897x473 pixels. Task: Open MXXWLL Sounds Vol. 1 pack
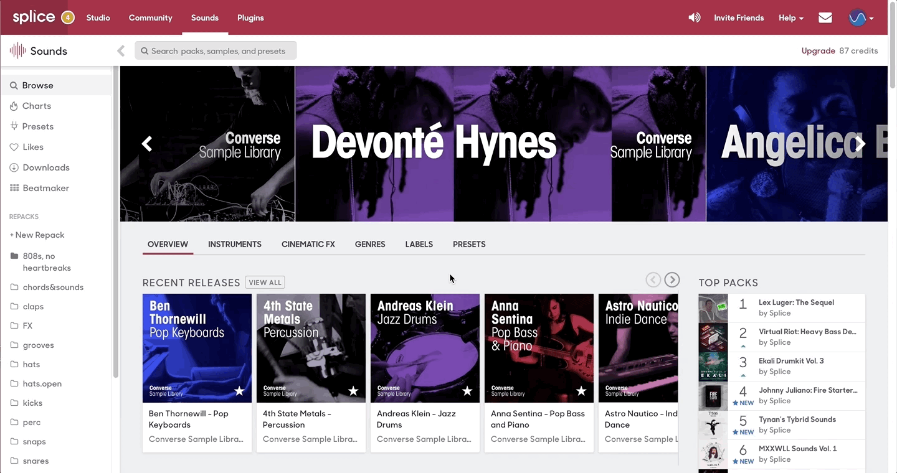[782, 454]
